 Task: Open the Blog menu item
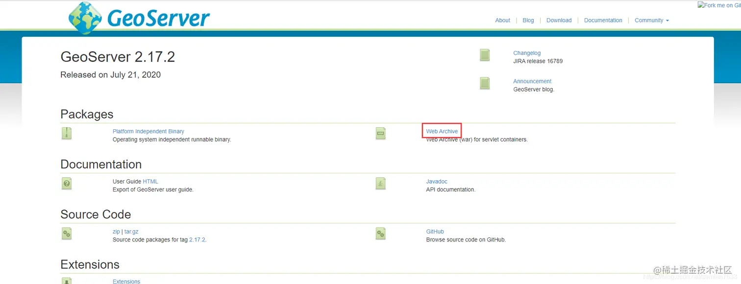[x=528, y=20]
